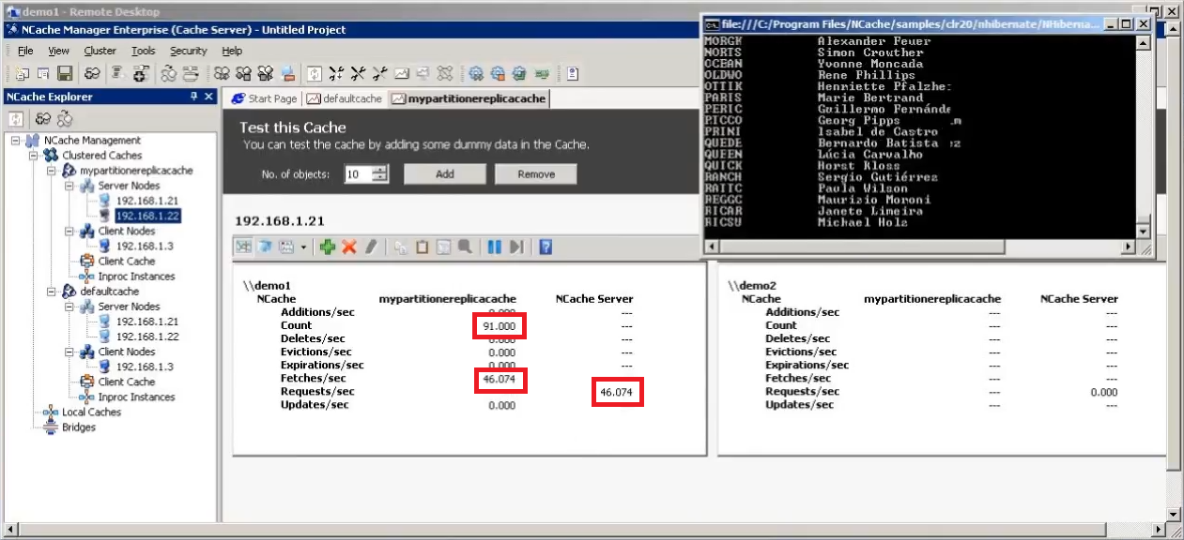
Task: Click the magnifier icon in monitor toolbar
Action: (465, 247)
